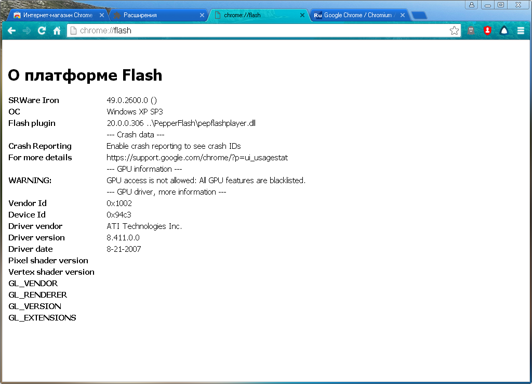Click the GL_VENDOR label
The width and height of the screenshot is (532, 384).
(x=33, y=284)
